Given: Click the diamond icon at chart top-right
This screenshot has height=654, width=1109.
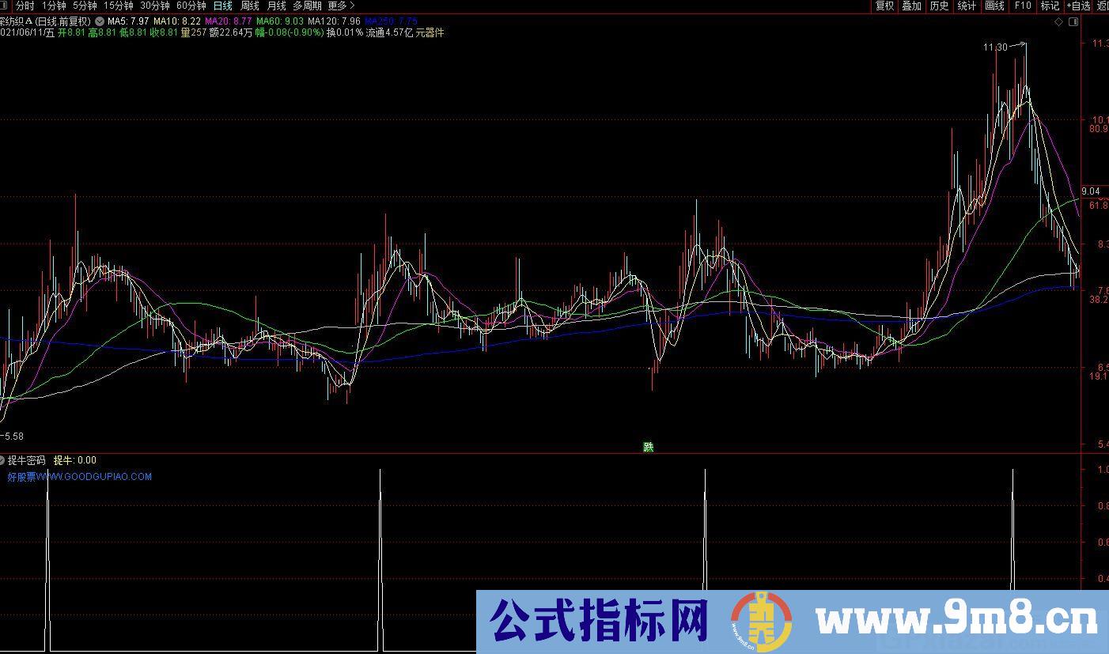Looking at the screenshot, I should pos(1059,22).
